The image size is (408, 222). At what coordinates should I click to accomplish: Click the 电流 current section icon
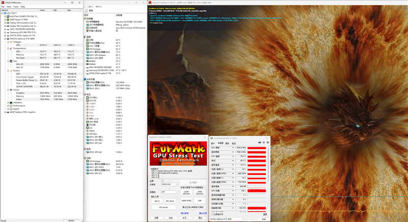pos(85,149)
